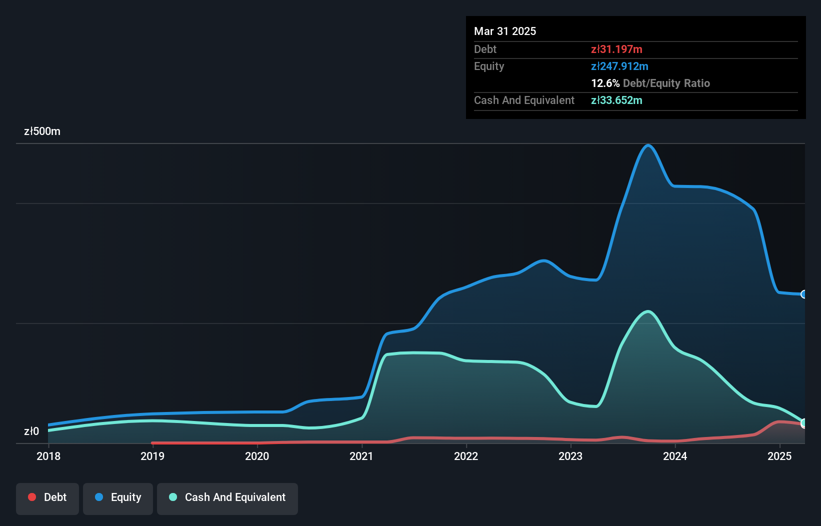
Task: Click the Equity peak above 2024
Action: (x=648, y=145)
